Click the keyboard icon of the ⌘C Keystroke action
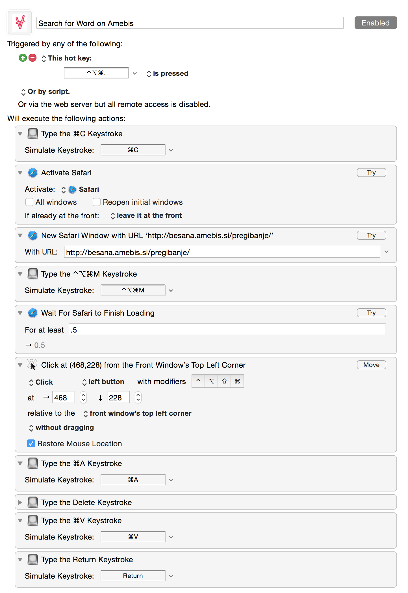This screenshot has height=593, width=408. 33,133
